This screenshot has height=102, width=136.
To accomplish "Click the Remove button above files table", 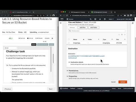I will pos(72,27).
